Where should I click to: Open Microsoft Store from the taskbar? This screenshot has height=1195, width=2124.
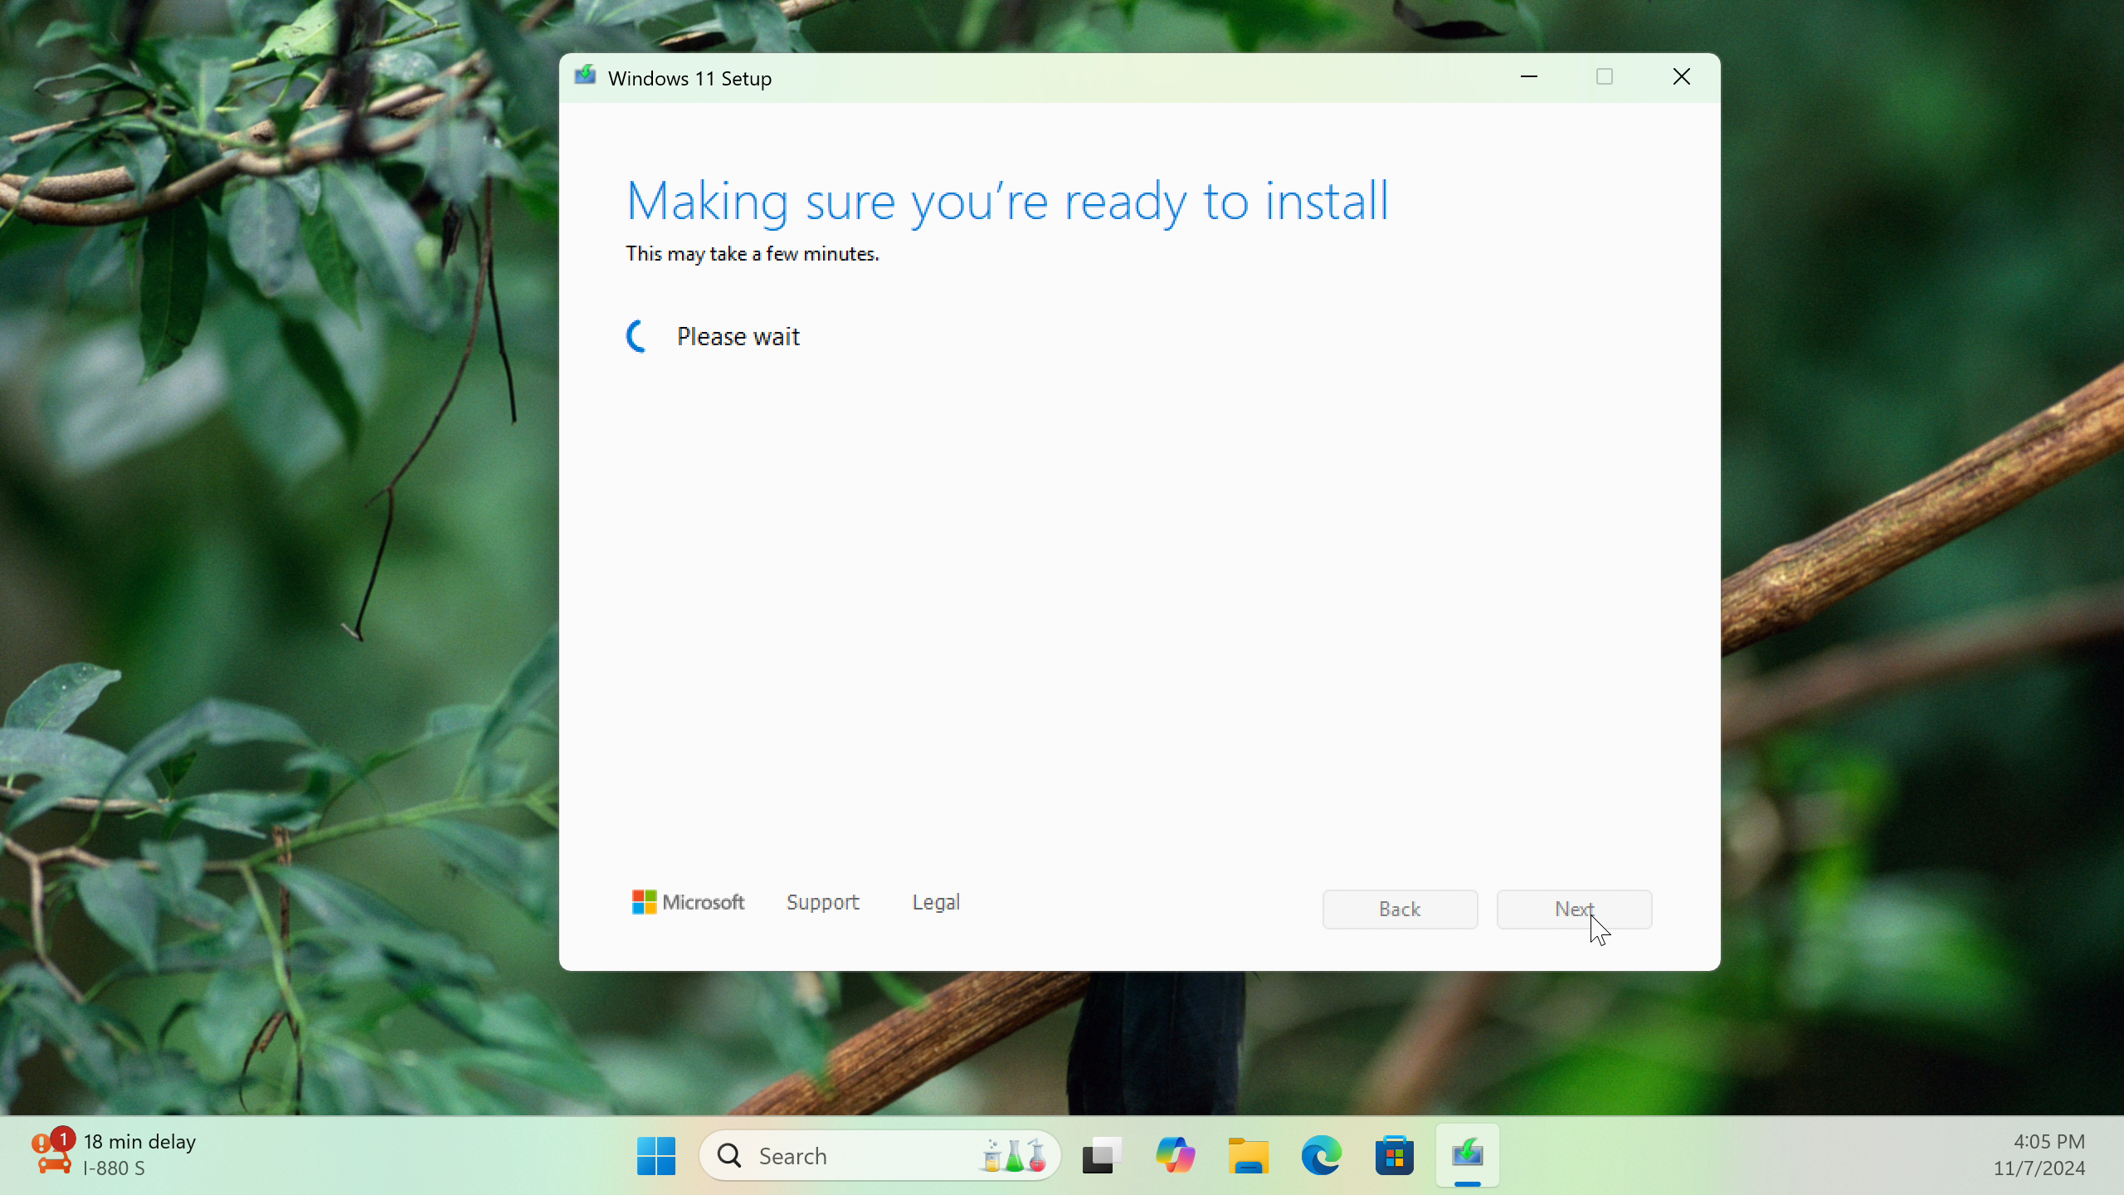1394,1155
